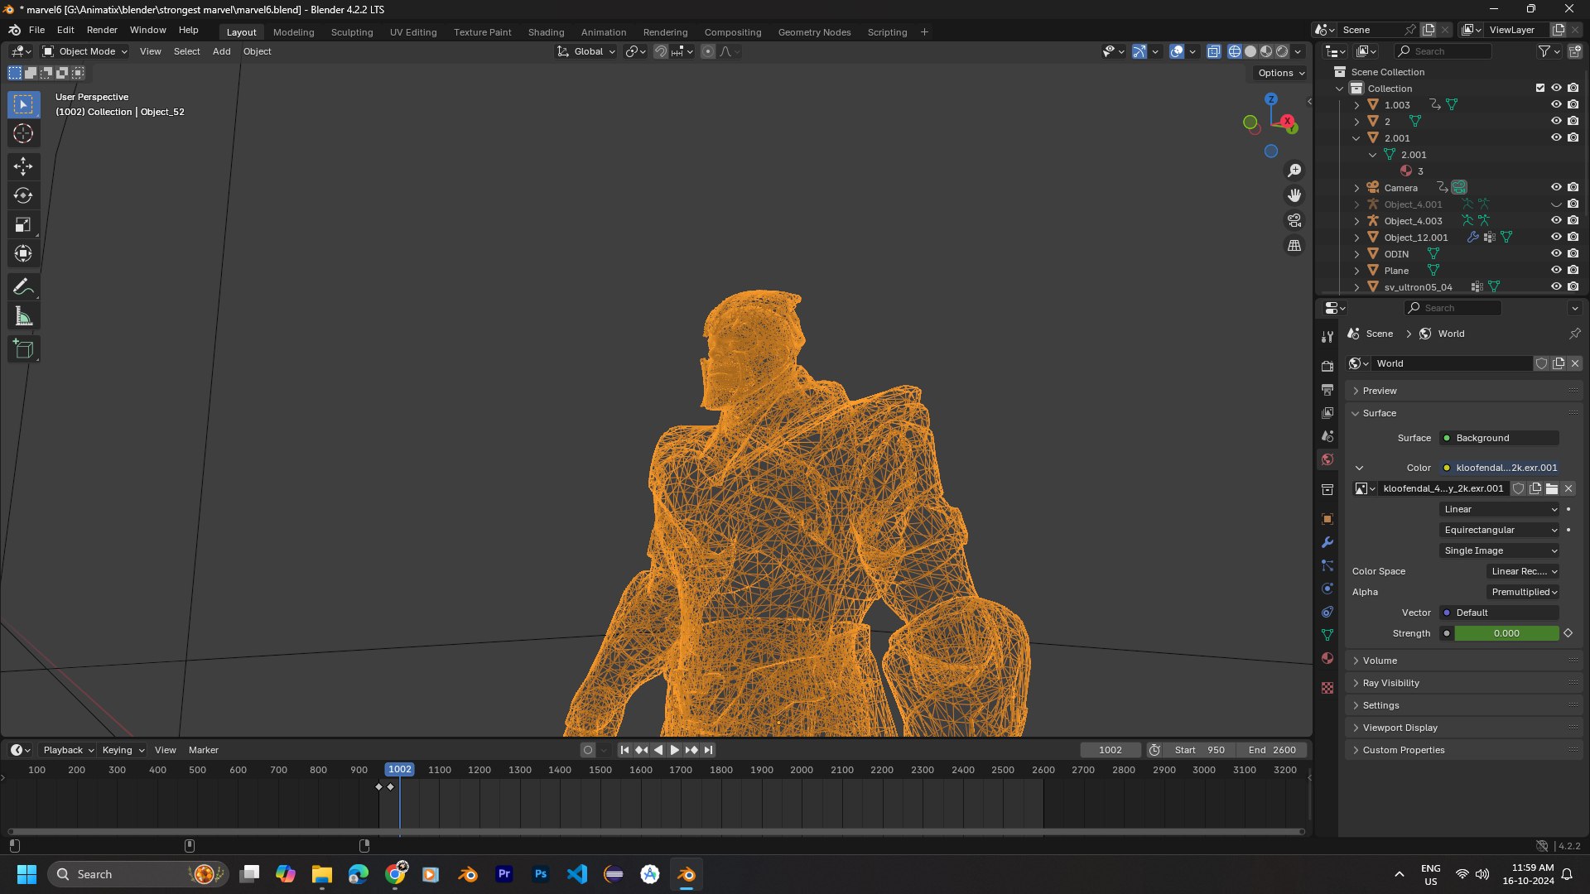Click the Marker menu in timeline
The image size is (1590, 894).
[x=203, y=750]
